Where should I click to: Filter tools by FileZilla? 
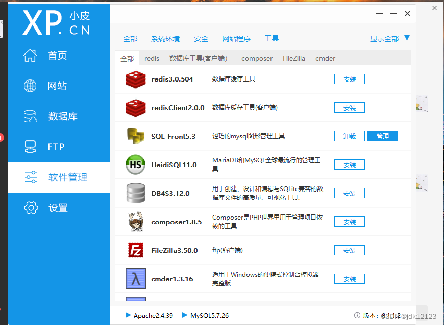click(294, 58)
